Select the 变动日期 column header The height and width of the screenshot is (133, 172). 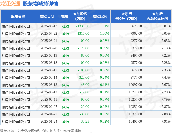tap(47, 16)
